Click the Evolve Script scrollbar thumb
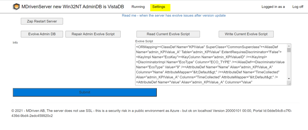 click(x=289, y=50)
